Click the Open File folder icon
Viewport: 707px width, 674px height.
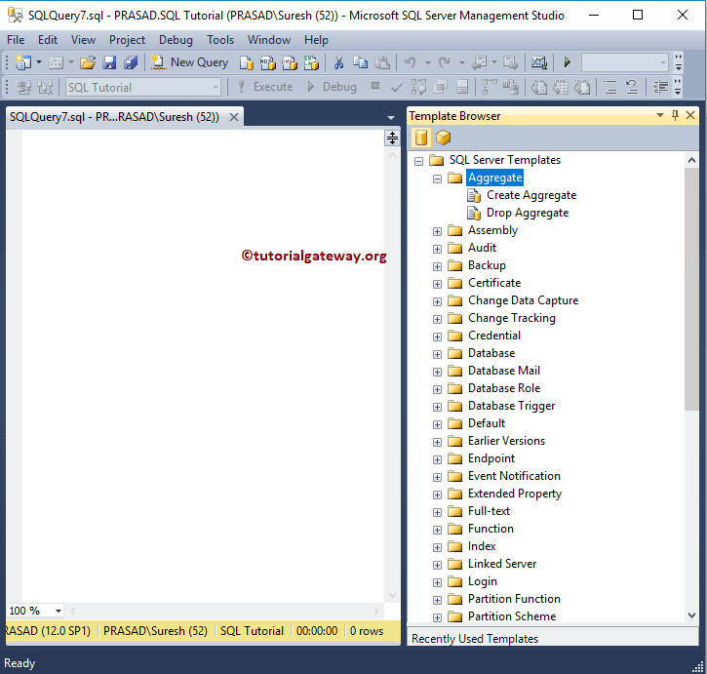tap(88, 62)
